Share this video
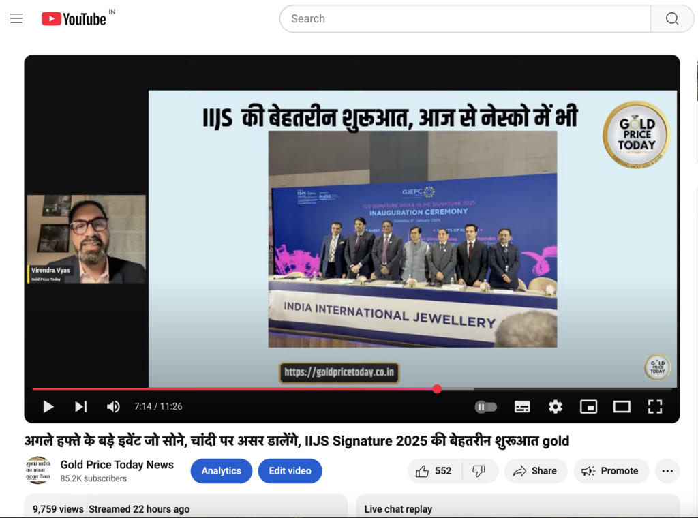 [x=536, y=471]
